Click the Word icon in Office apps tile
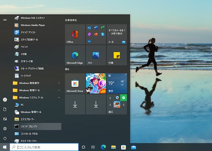This screenshot has height=151, width=212. tap(96, 27)
